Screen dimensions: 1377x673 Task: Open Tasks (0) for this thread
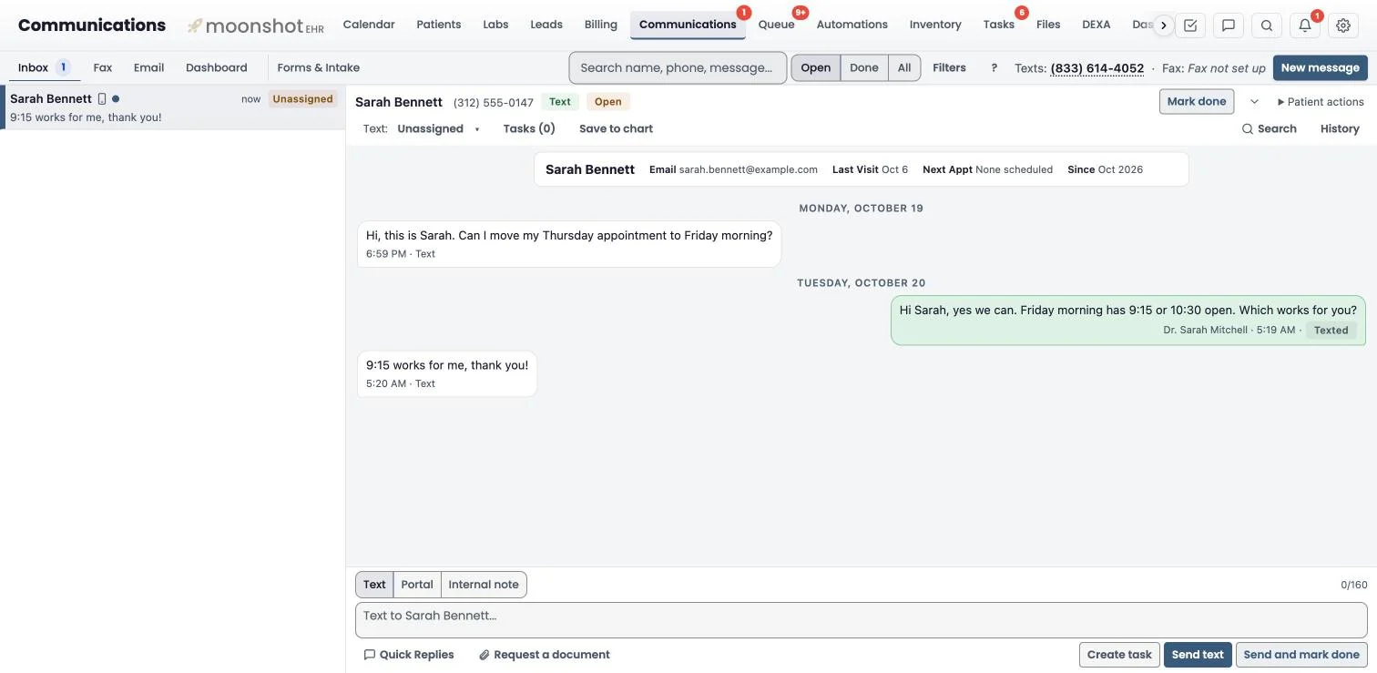(529, 128)
